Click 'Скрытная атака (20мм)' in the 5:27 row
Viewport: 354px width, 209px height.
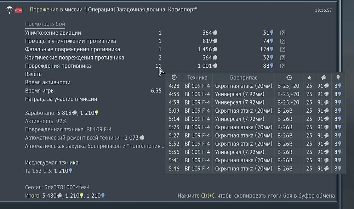(x=244, y=135)
